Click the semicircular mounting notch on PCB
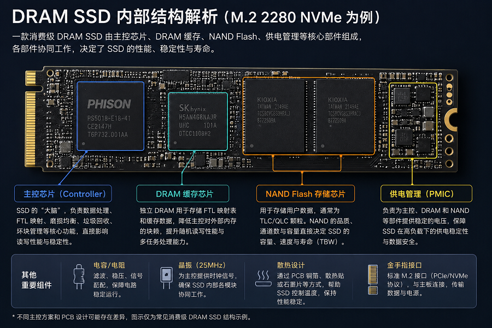 (x=451, y=119)
